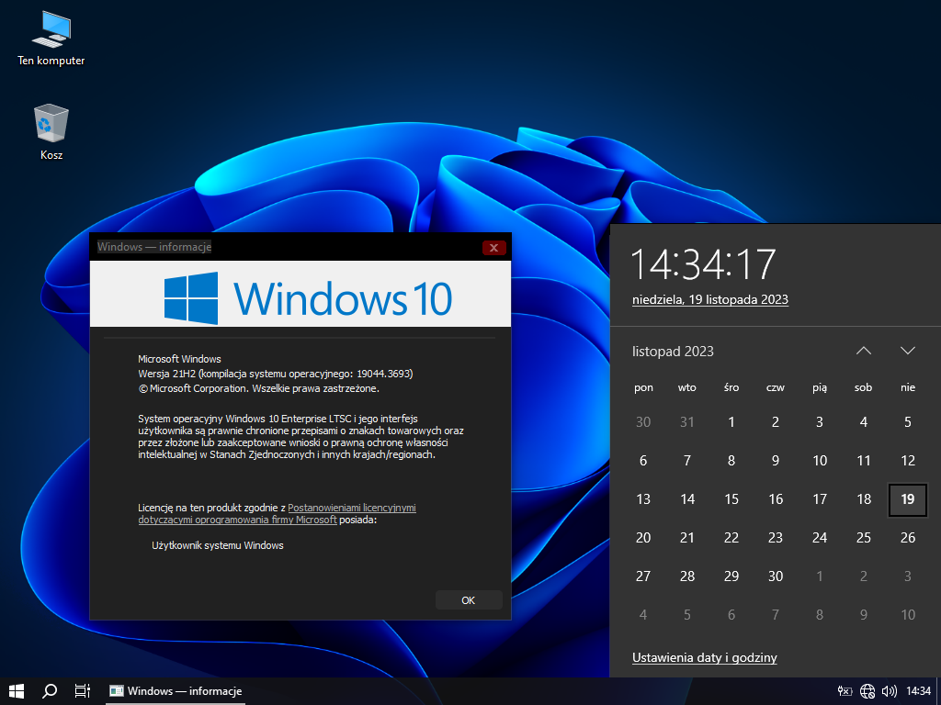Go to next month with down chevron
This screenshot has height=705, width=941.
click(908, 351)
